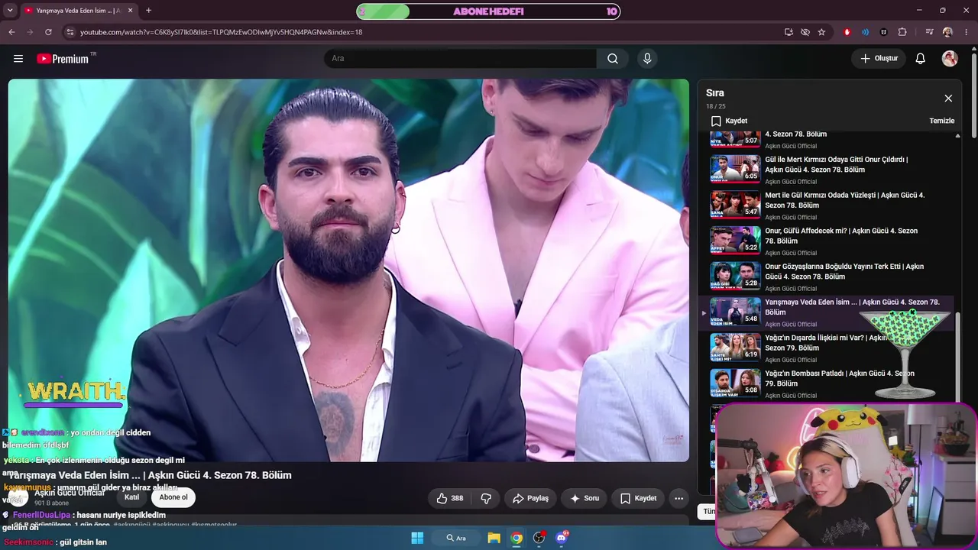
Task: Play 'Onur Gözyaşlarına Boğuldu' queue video
Action: point(831,277)
